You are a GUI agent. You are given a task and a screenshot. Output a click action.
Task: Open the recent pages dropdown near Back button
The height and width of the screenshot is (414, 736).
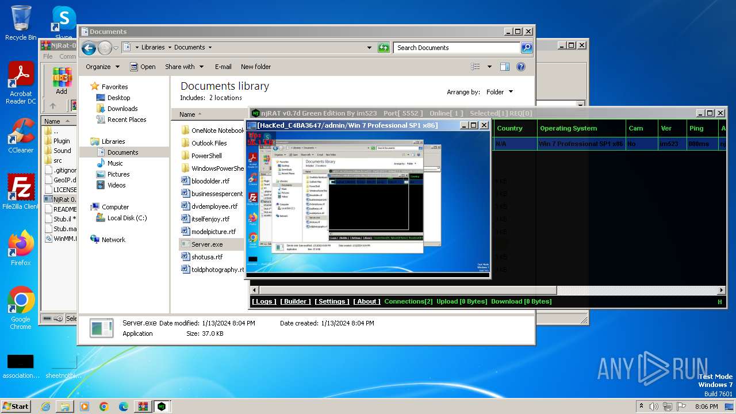[116, 48]
